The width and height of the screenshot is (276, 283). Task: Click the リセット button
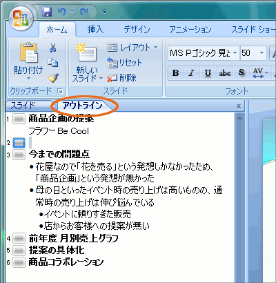point(125,63)
